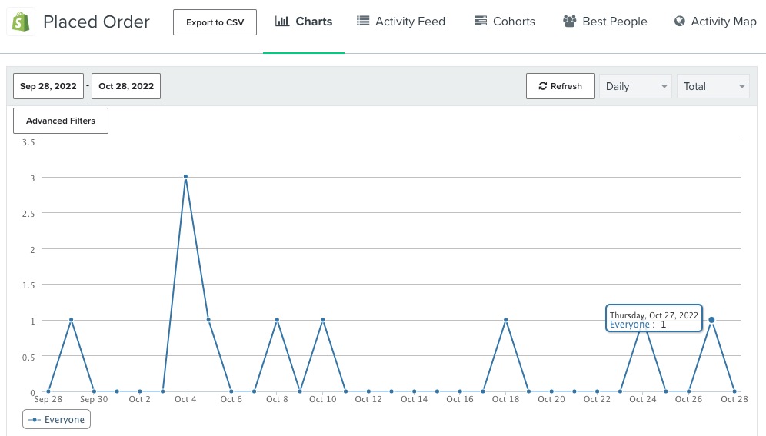Click the list icon beside Activity Feed
The image size is (766, 436).
click(363, 21)
